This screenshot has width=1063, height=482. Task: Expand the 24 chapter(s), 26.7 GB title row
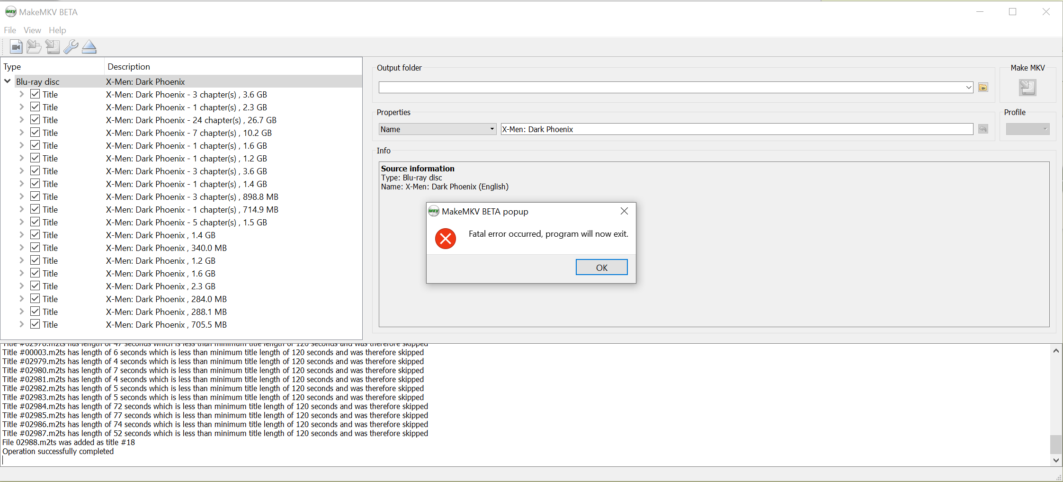tap(21, 119)
